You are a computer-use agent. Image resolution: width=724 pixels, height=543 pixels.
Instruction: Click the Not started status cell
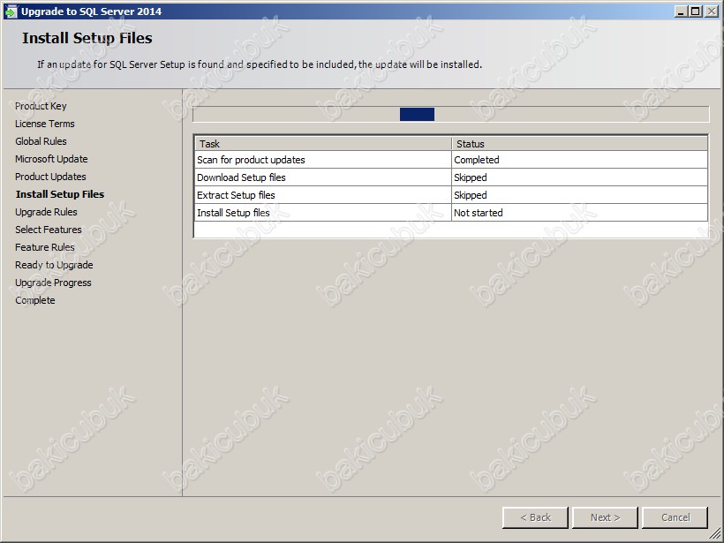pos(579,213)
